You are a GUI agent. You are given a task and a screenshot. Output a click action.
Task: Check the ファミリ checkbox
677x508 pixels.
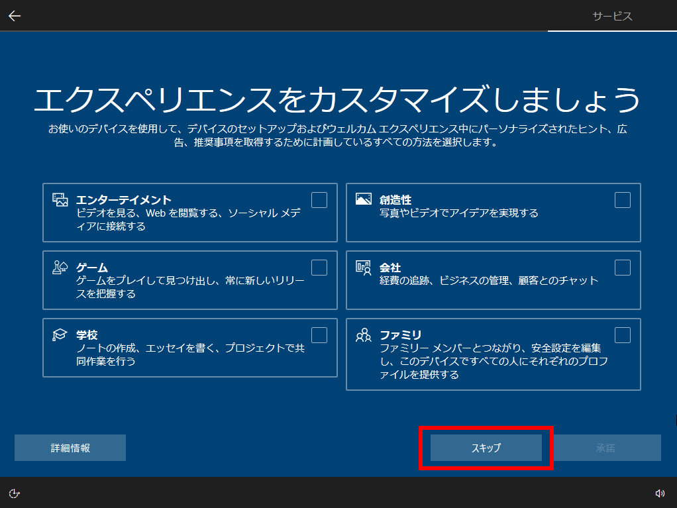point(623,335)
